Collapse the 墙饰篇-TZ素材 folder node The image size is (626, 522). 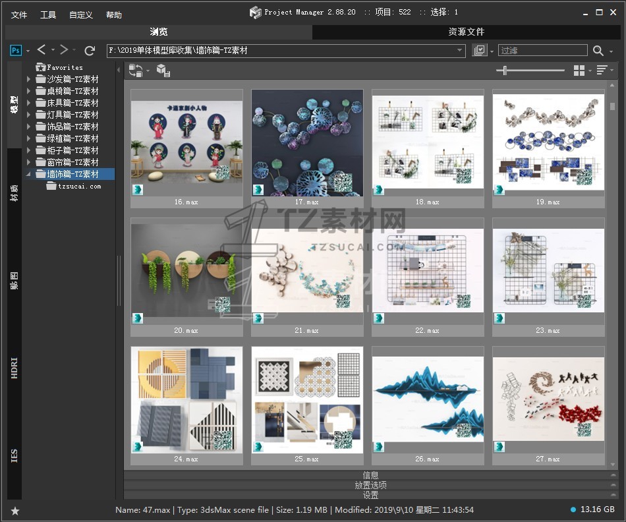click(x=28, y=175)
